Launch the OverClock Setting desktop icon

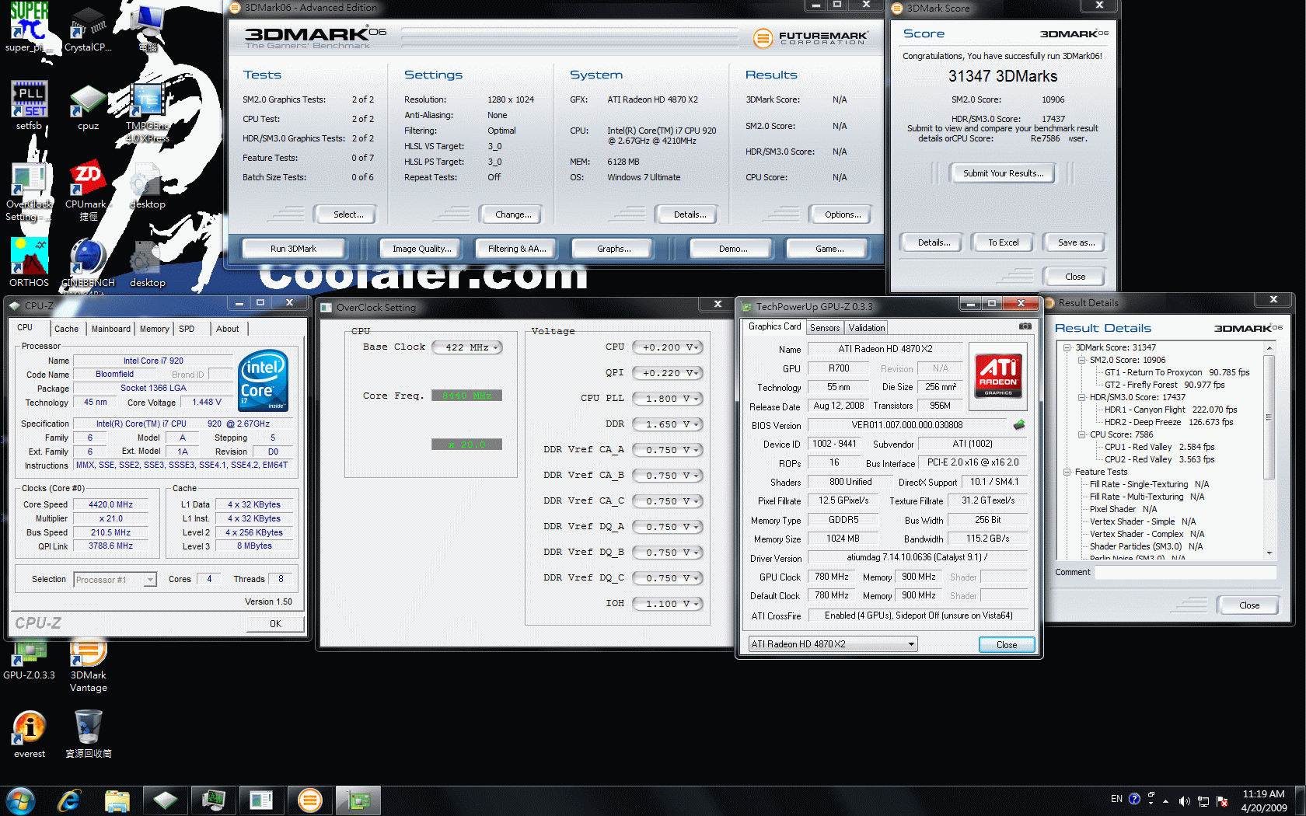point(29,193)
